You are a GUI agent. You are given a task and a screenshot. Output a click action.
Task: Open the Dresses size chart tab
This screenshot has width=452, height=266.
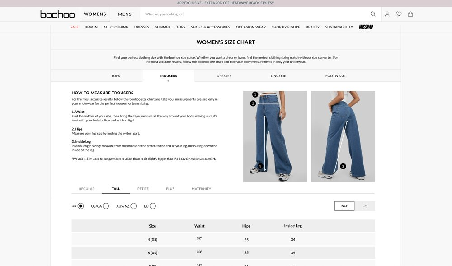coord(224,76)
